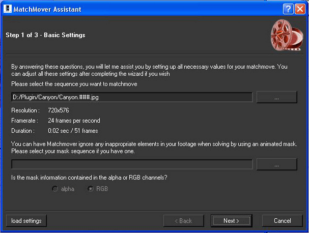Browse for the sequence to matchmove
This screenshot has height=233, width=309.
pyautogui.click(x=277, y=97)
